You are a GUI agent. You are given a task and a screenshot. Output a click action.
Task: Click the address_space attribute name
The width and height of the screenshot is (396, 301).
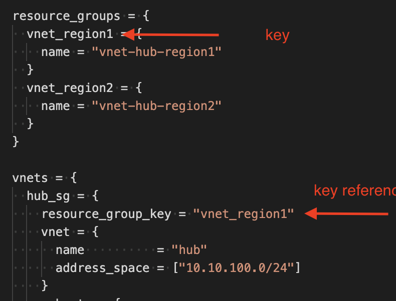point(102,268)
